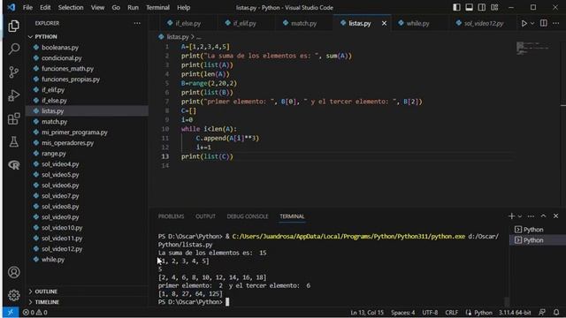The image size is (566, 318).
Task: Place cursor at the terminal prompt
Action: (x=227, y=302)
